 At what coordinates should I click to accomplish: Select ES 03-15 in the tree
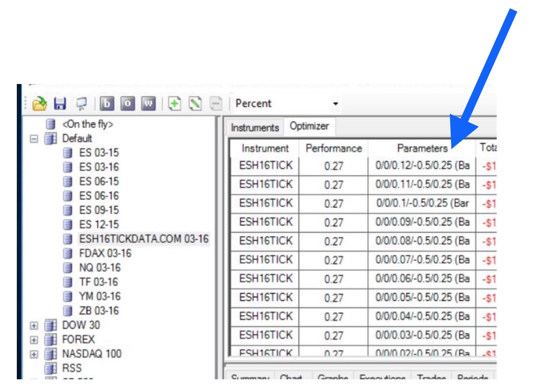pyautogui.click(x=99, y=153)
